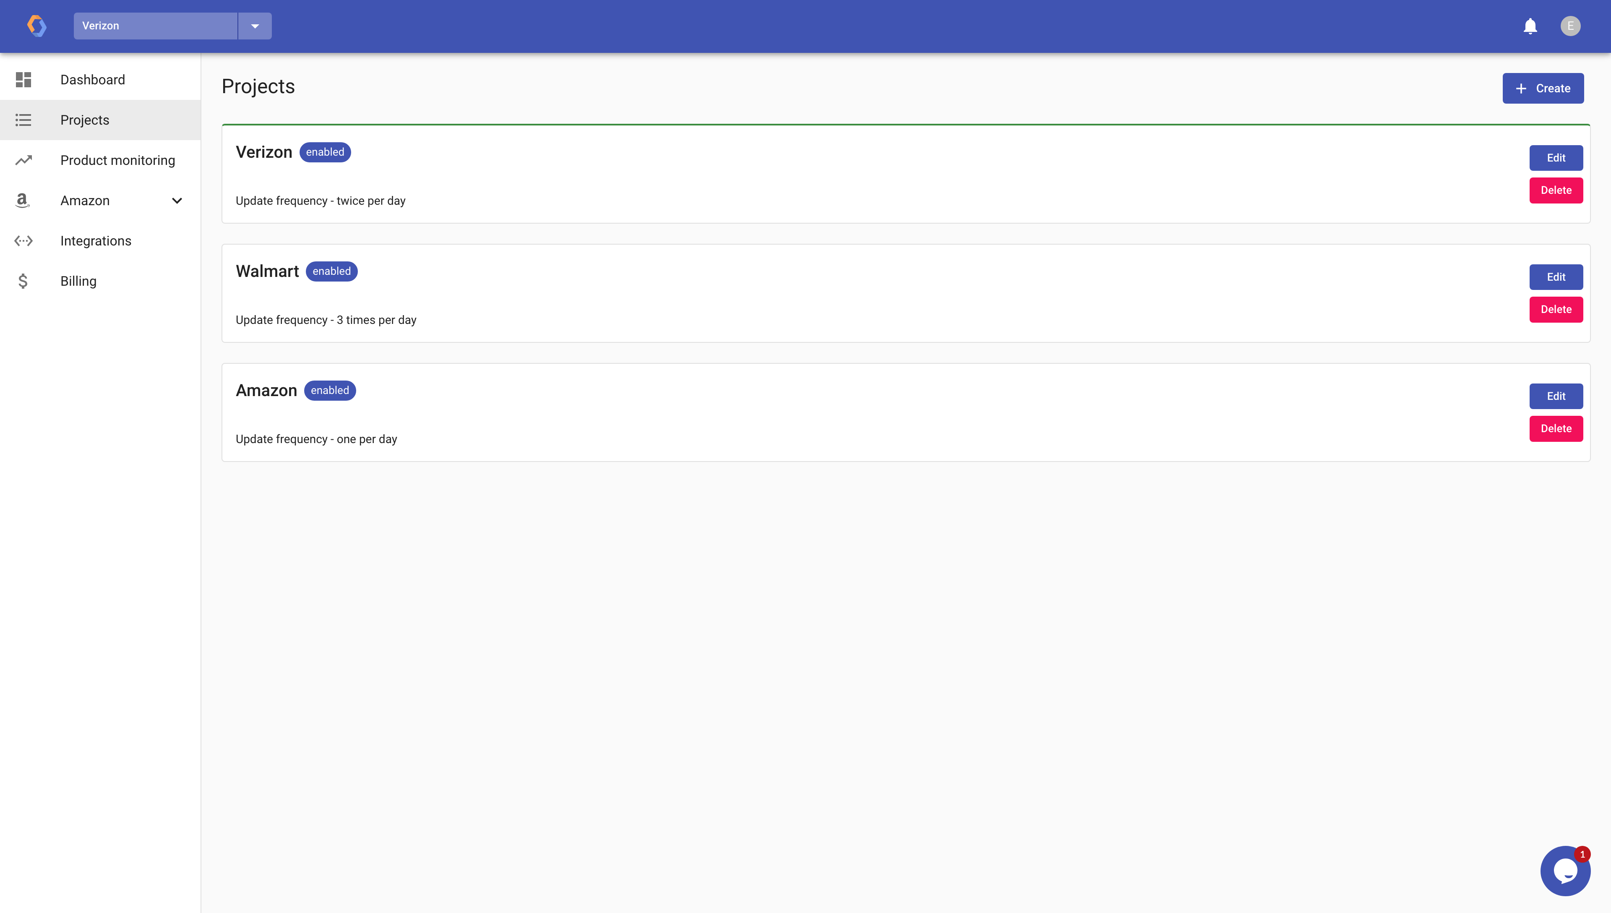Click the Amazon project title
The width and height of the screenshot is (1611, 913).
pos(266,391)
